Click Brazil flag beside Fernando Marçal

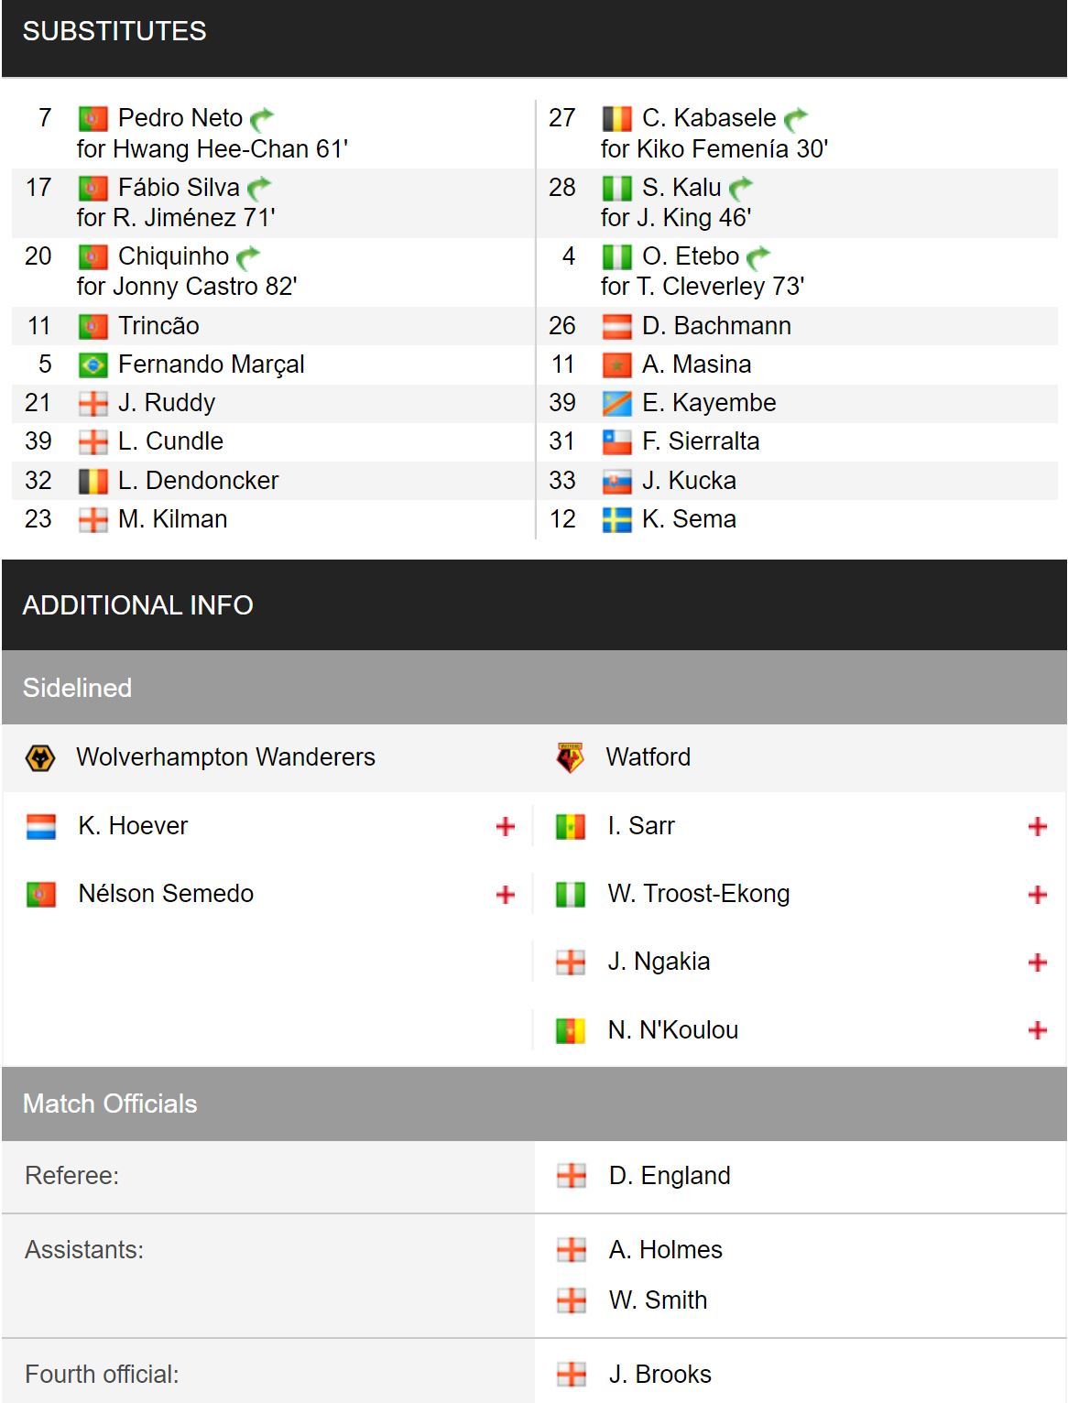[x=93, y=365]
